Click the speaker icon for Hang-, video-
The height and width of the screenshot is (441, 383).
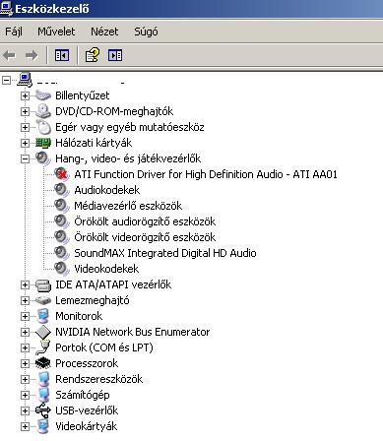coord(43,158)
